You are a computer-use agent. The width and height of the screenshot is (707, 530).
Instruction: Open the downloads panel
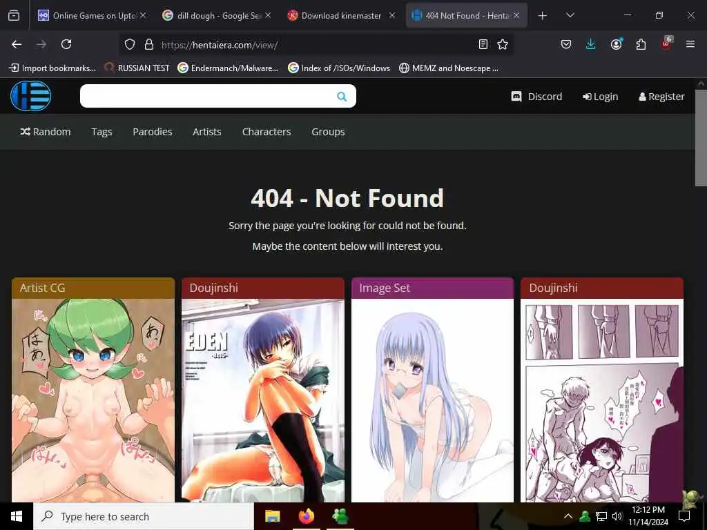591,44
